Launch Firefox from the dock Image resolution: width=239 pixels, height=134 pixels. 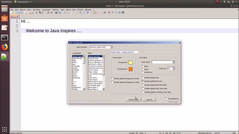point(4,47)
